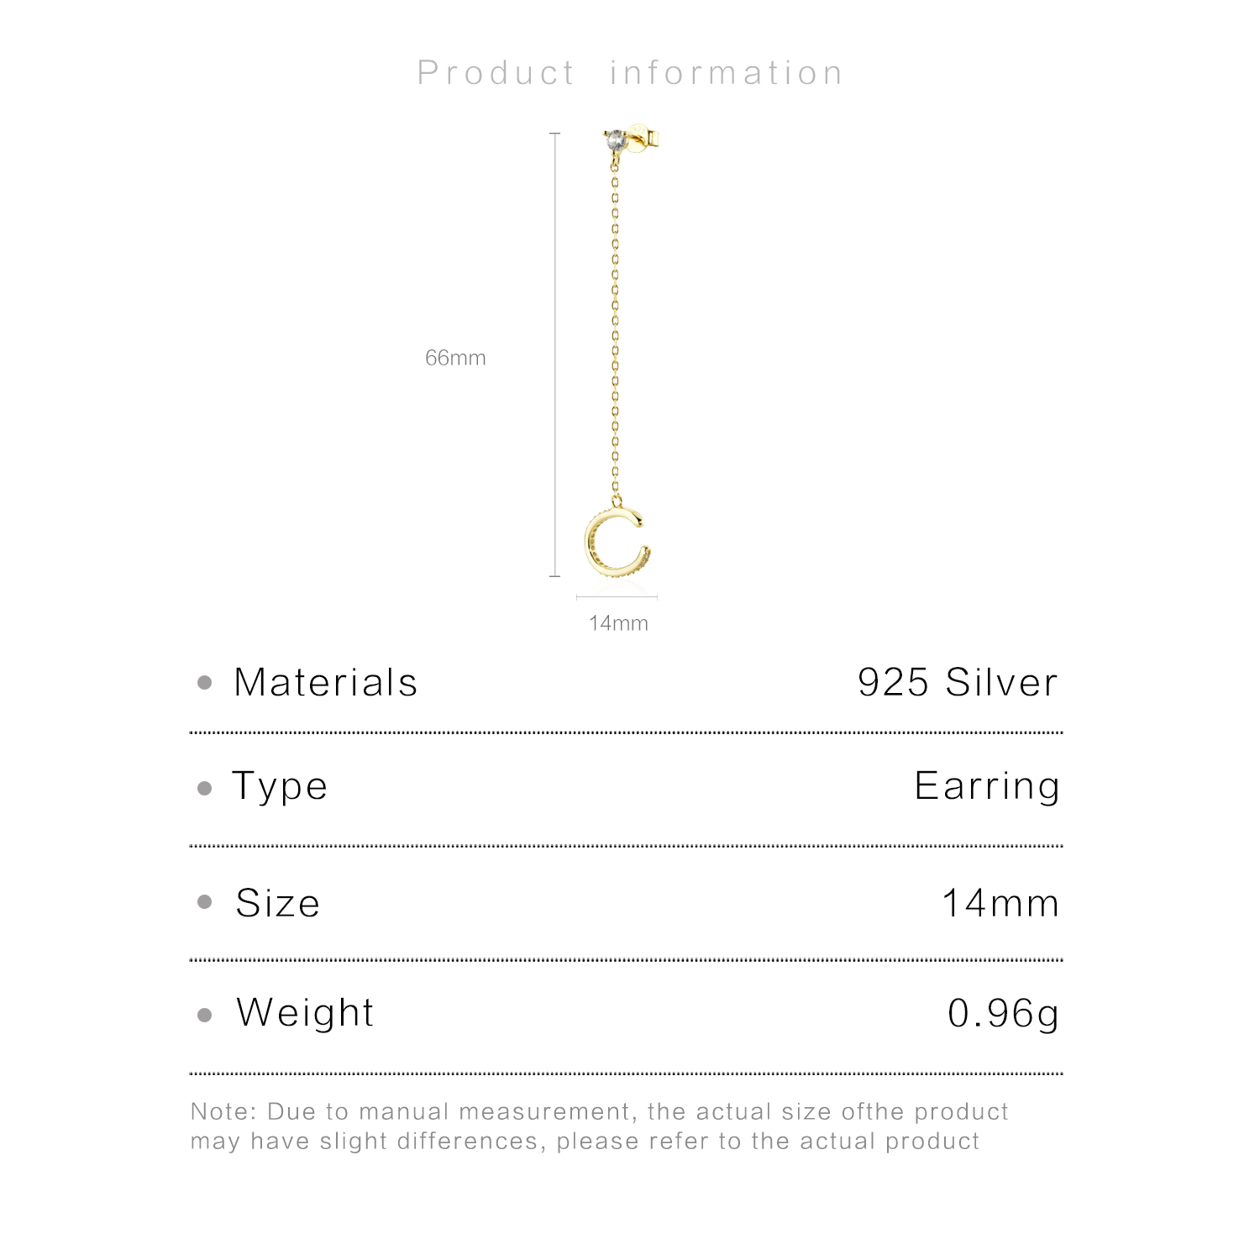The width and height of the screenshot is (1260, 1260).
Task: Select the Size row label
Action: (x=278, y=903)
